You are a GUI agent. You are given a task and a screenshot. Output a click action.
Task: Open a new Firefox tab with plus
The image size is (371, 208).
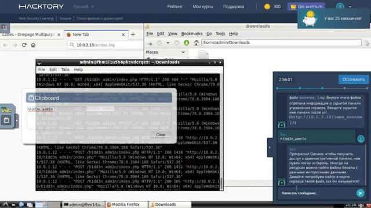click(x=133, y=35)
